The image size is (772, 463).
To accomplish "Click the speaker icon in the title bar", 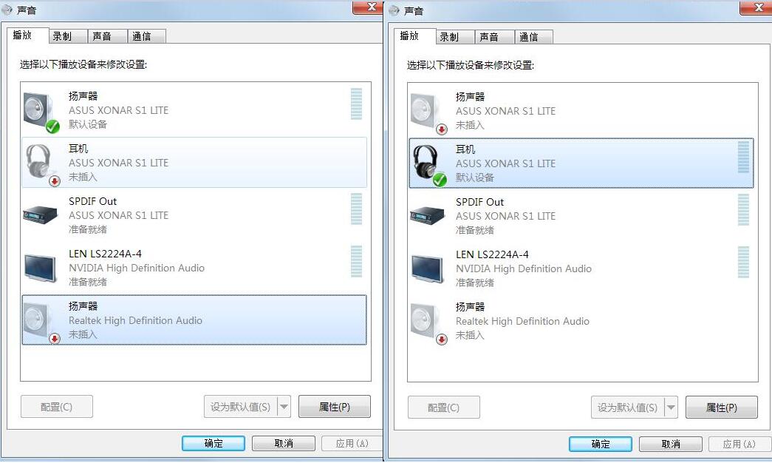I will 7,8.
